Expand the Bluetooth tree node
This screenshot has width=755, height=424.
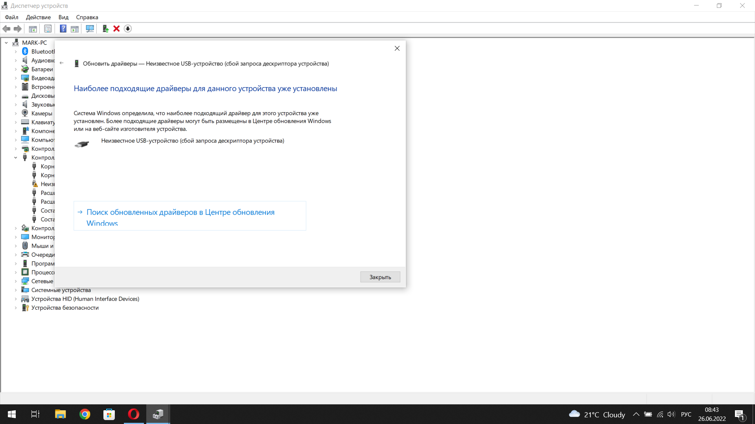pos(16,51)
